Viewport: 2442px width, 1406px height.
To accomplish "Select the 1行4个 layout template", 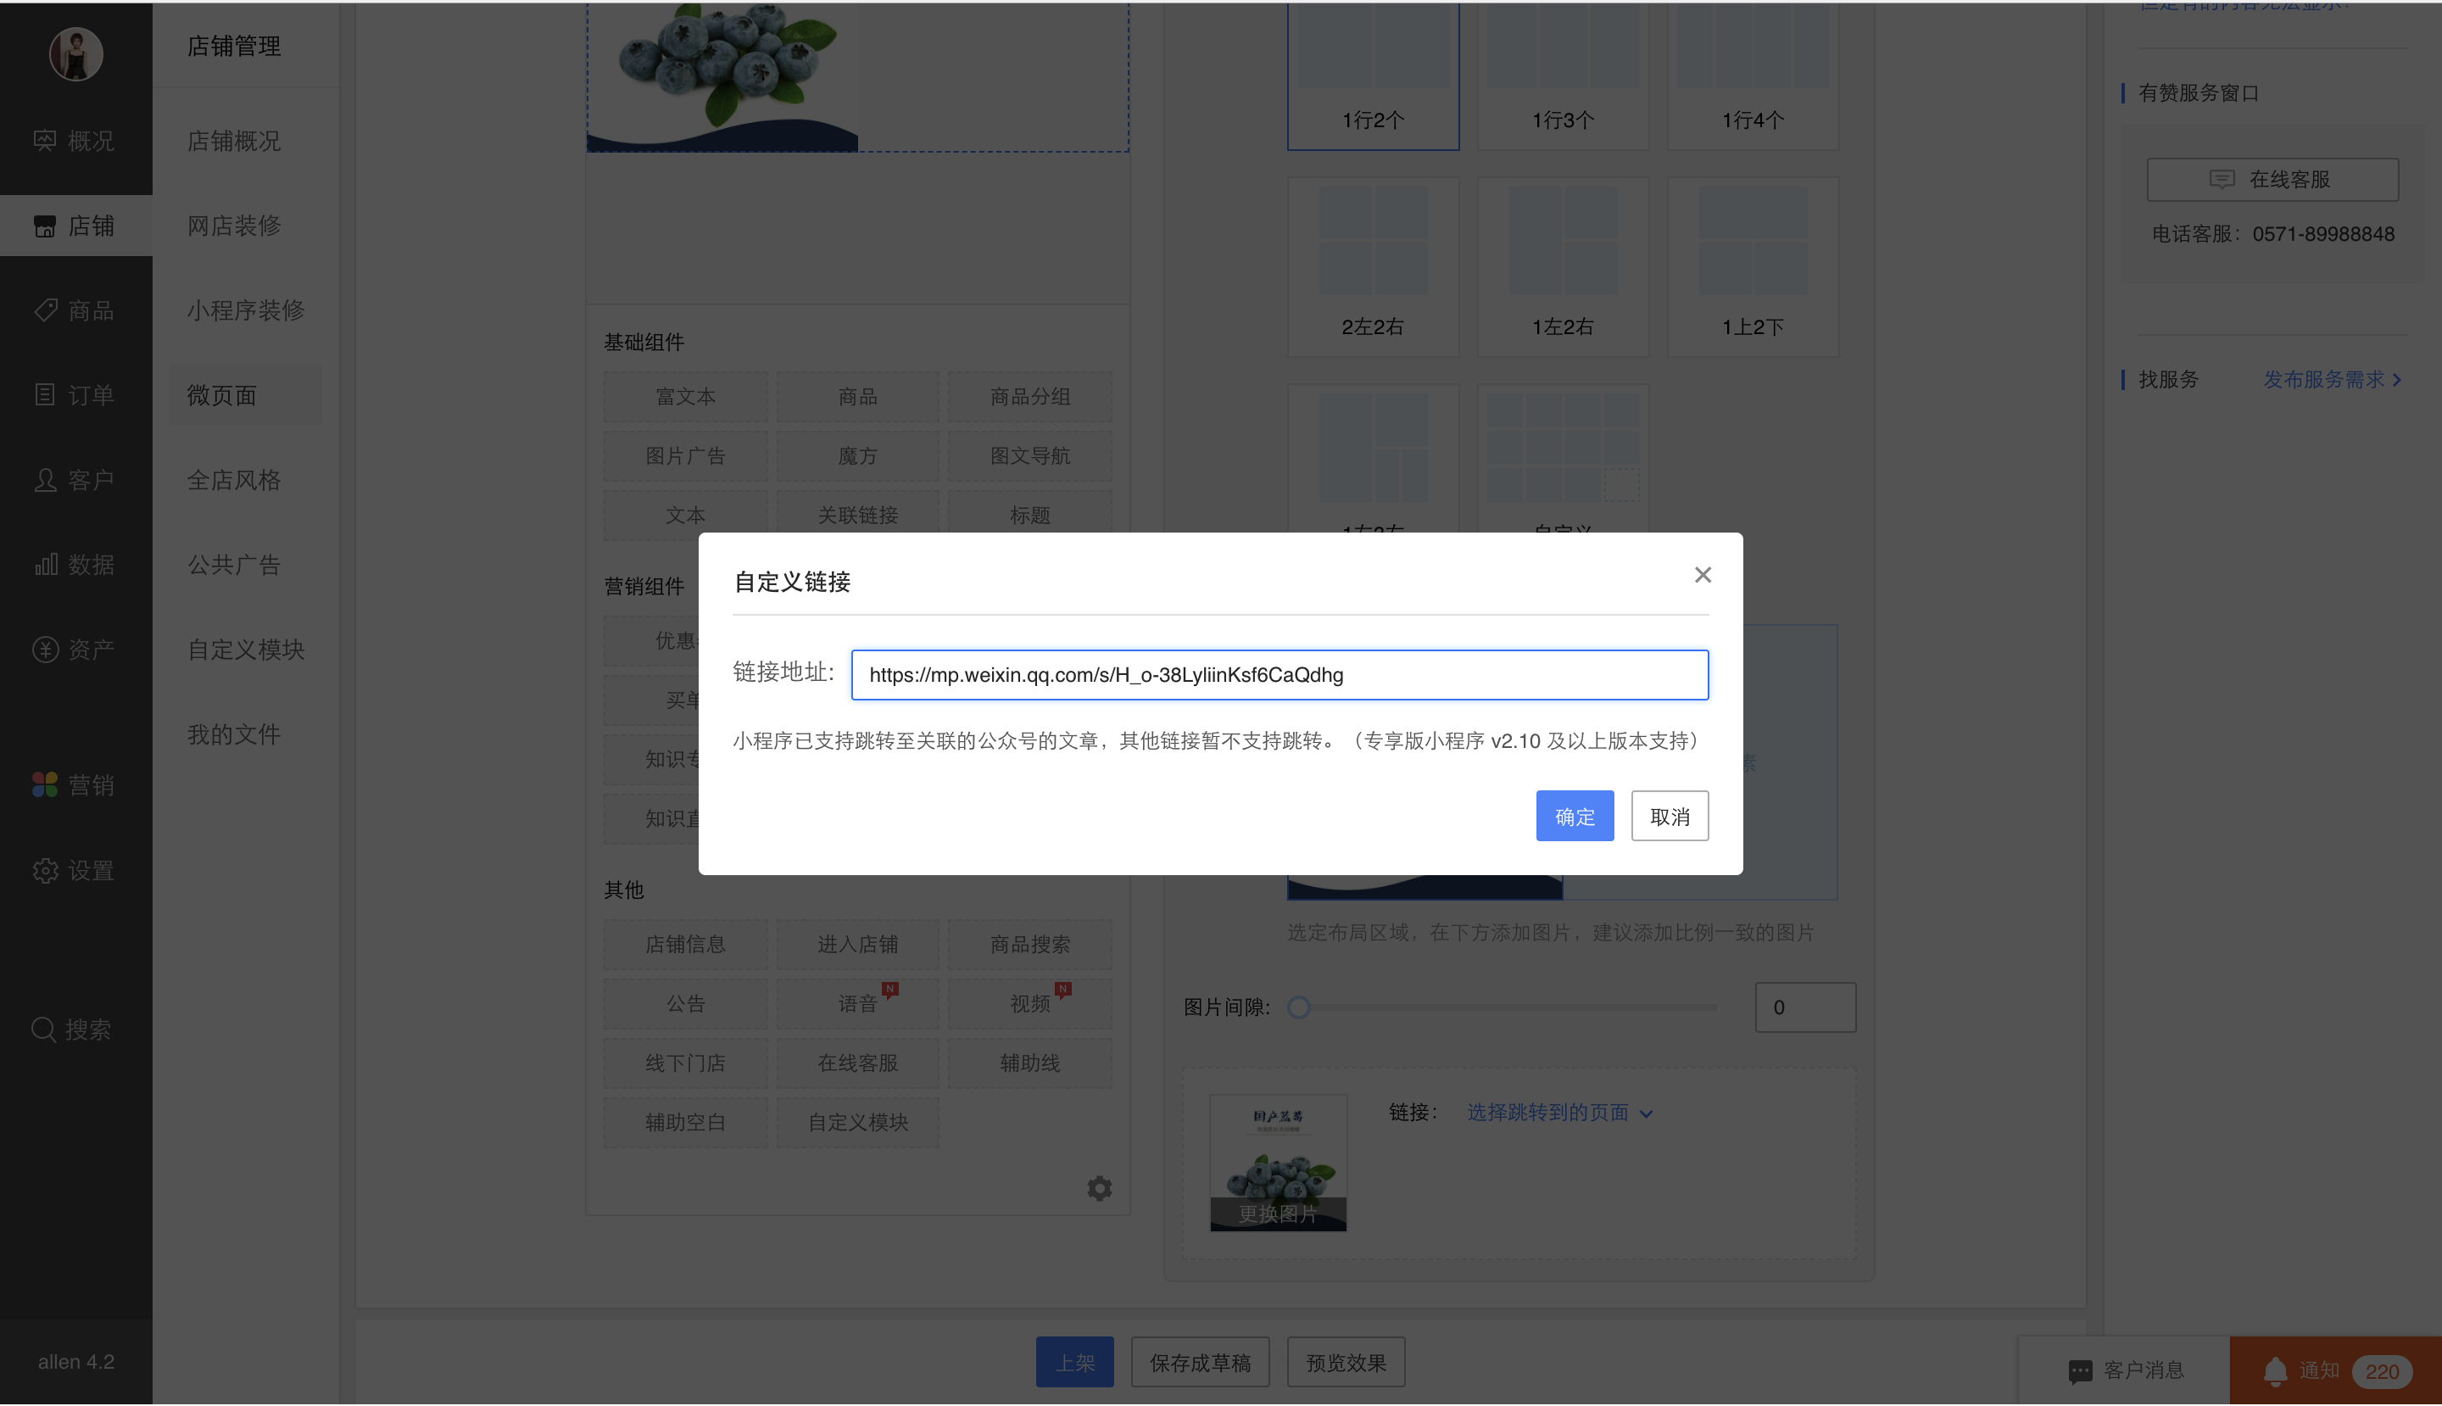I will tap(1753, 75).
